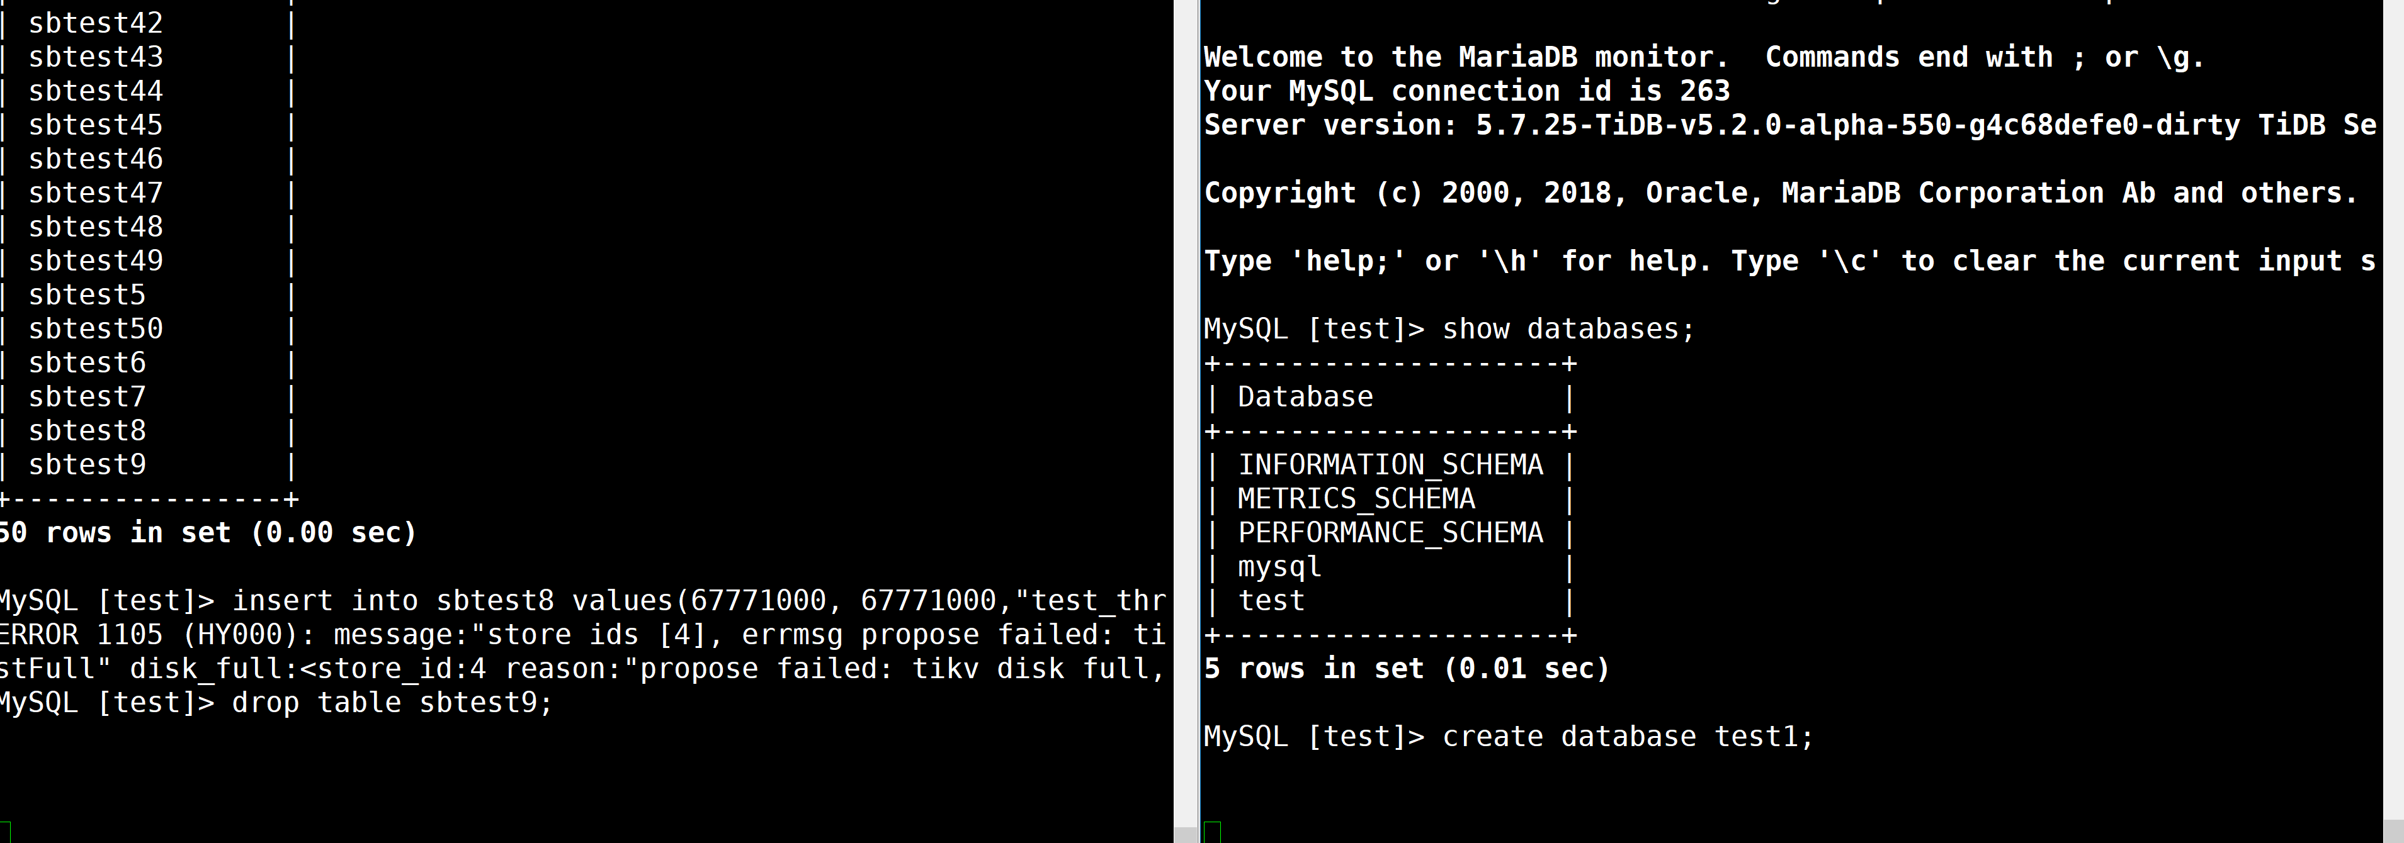Select the test database row

(x=1271, y=600)
